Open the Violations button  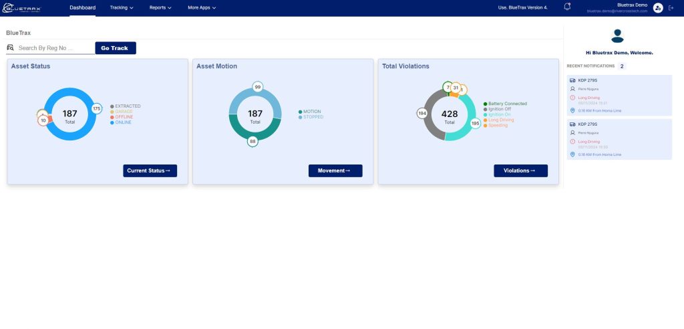pos(520,171)
